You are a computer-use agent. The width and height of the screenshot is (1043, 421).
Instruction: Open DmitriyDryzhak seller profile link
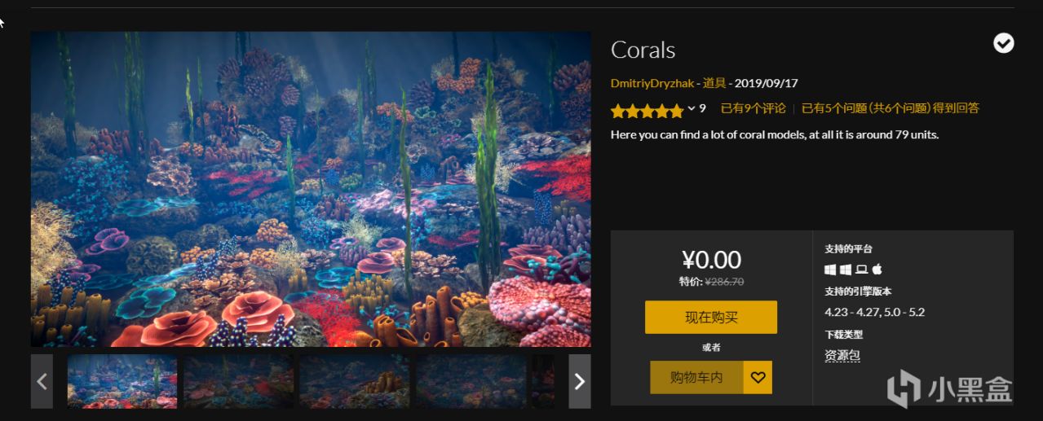coord(652,83)
